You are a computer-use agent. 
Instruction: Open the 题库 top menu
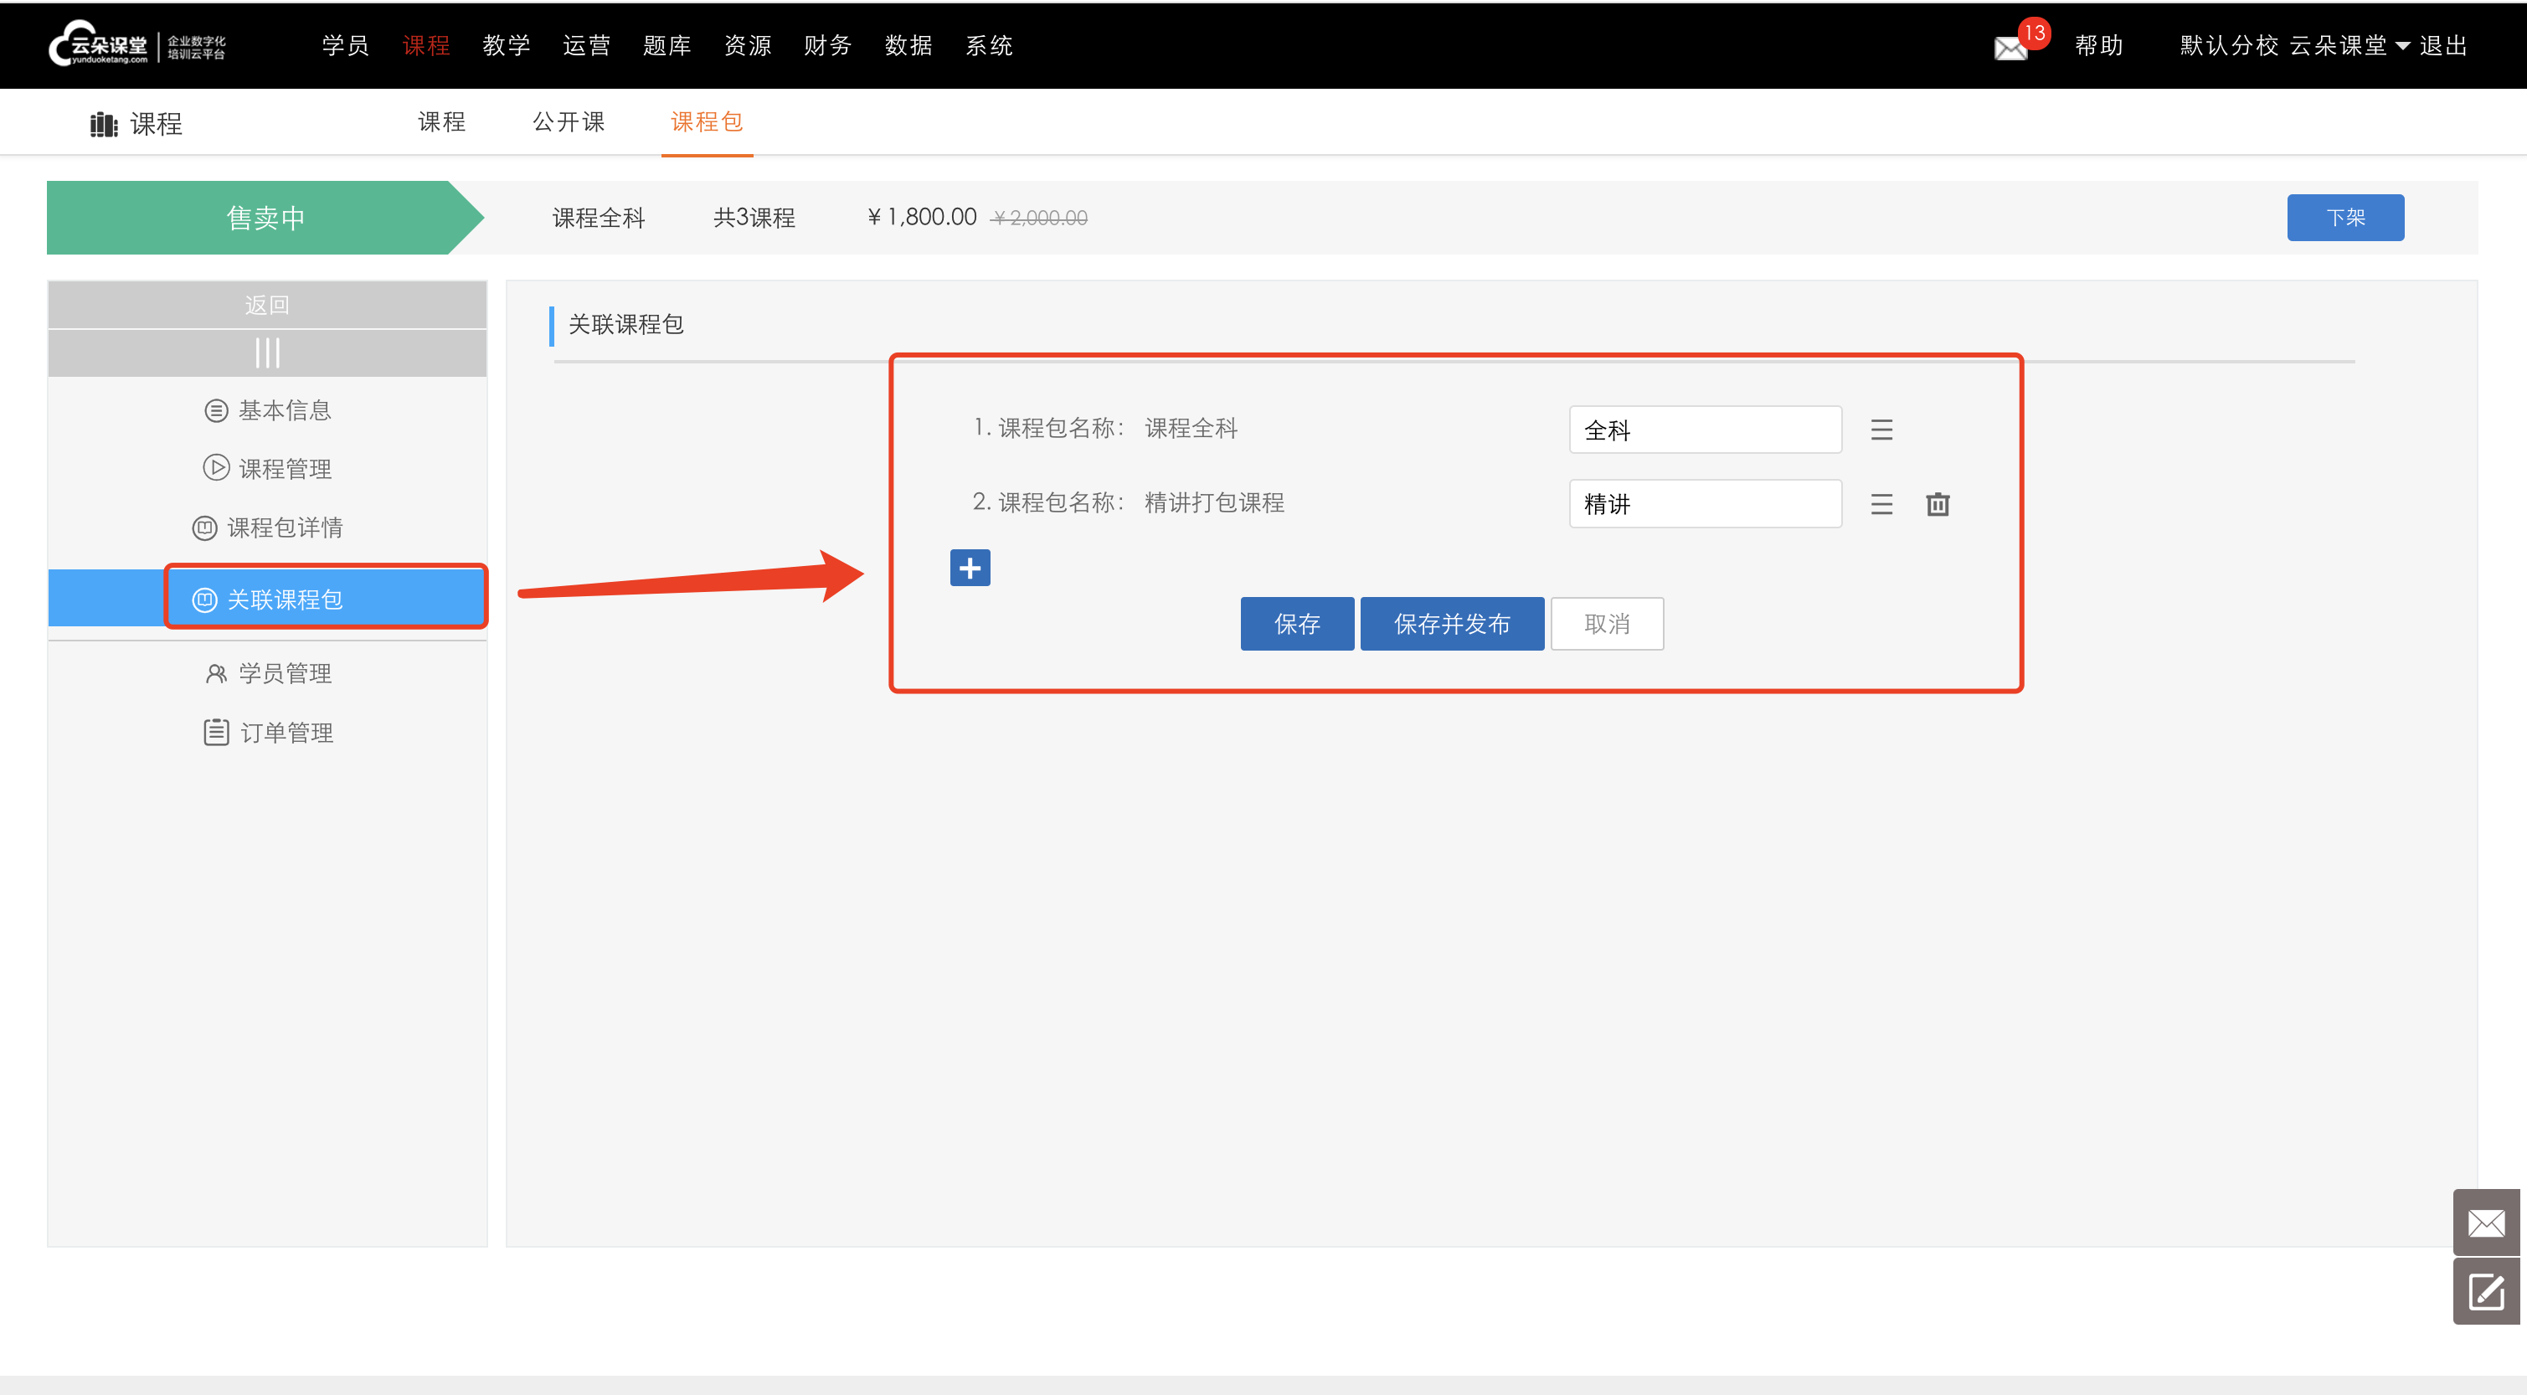point(666,45)
